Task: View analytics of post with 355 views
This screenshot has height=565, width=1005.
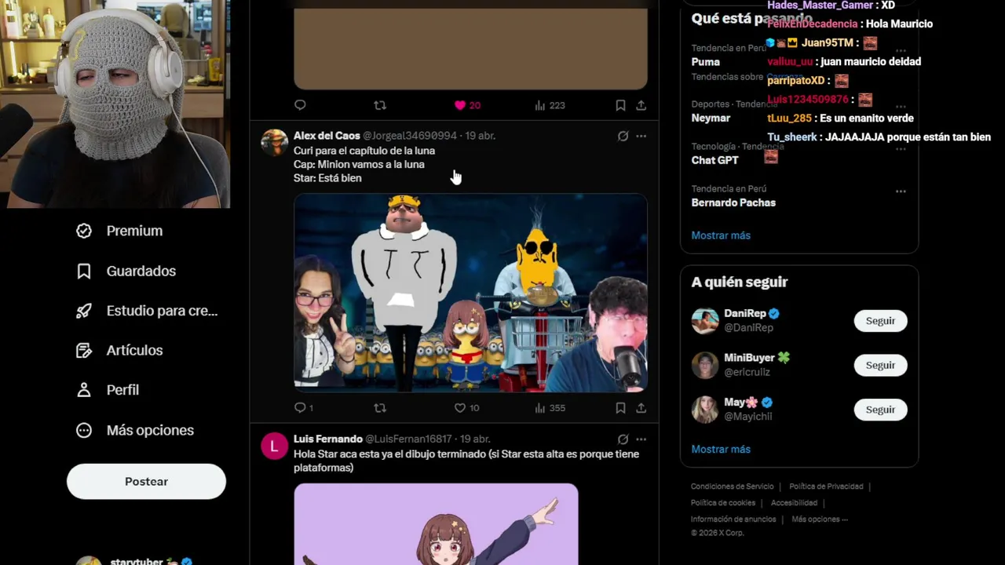Action: 550,408
